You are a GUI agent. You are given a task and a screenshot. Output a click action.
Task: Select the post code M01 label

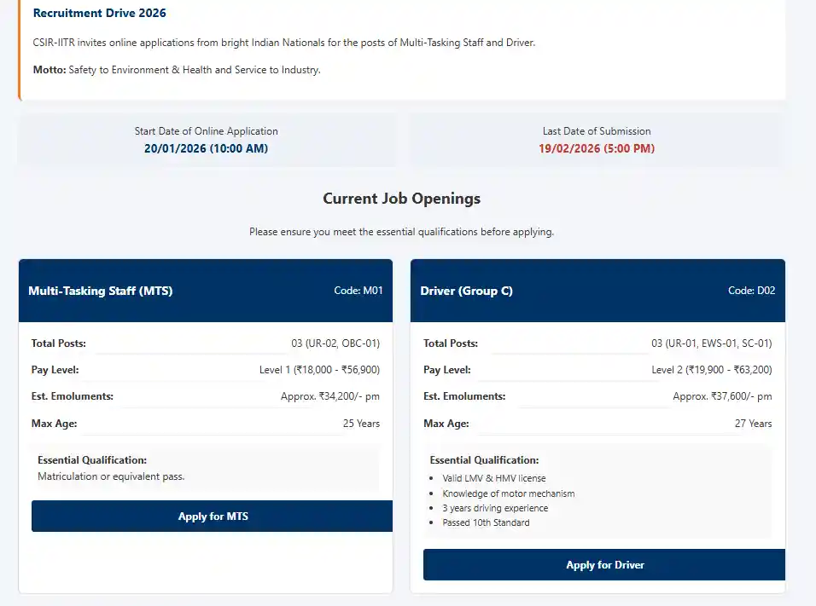pos(358,291)
